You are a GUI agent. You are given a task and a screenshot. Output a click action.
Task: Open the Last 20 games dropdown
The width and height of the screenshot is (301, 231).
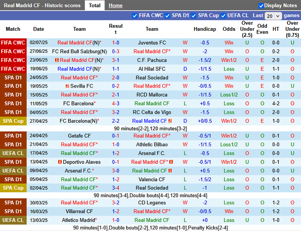click(273, 16)
